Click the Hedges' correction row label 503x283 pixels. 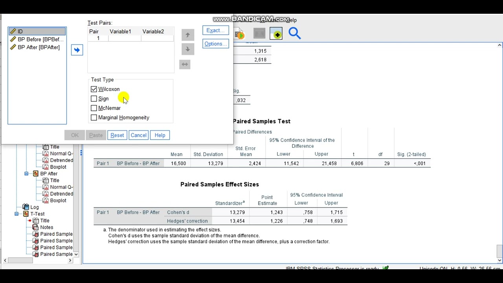187,221
